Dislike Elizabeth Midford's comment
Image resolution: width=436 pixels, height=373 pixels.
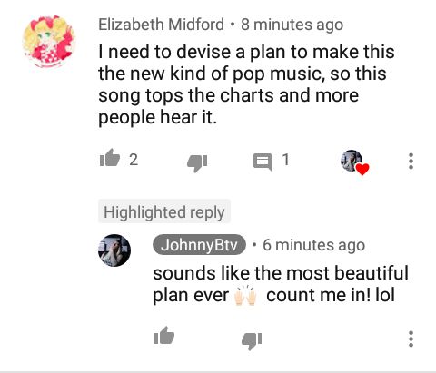pos(197,162)
